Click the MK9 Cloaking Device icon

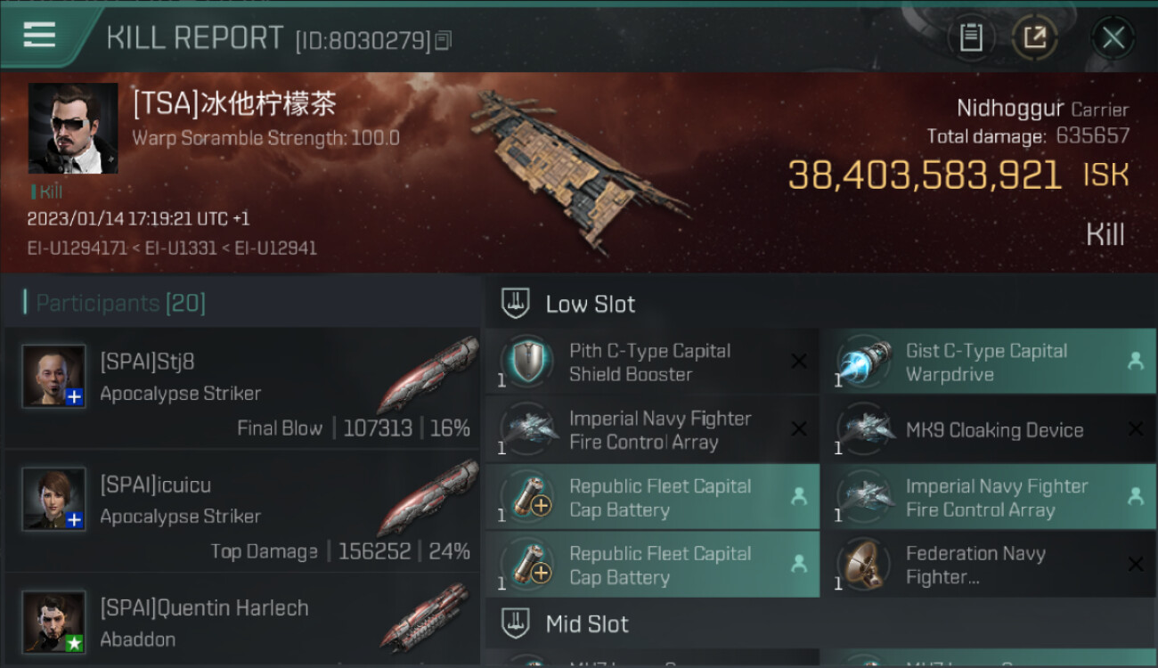[x=864, y=430]
